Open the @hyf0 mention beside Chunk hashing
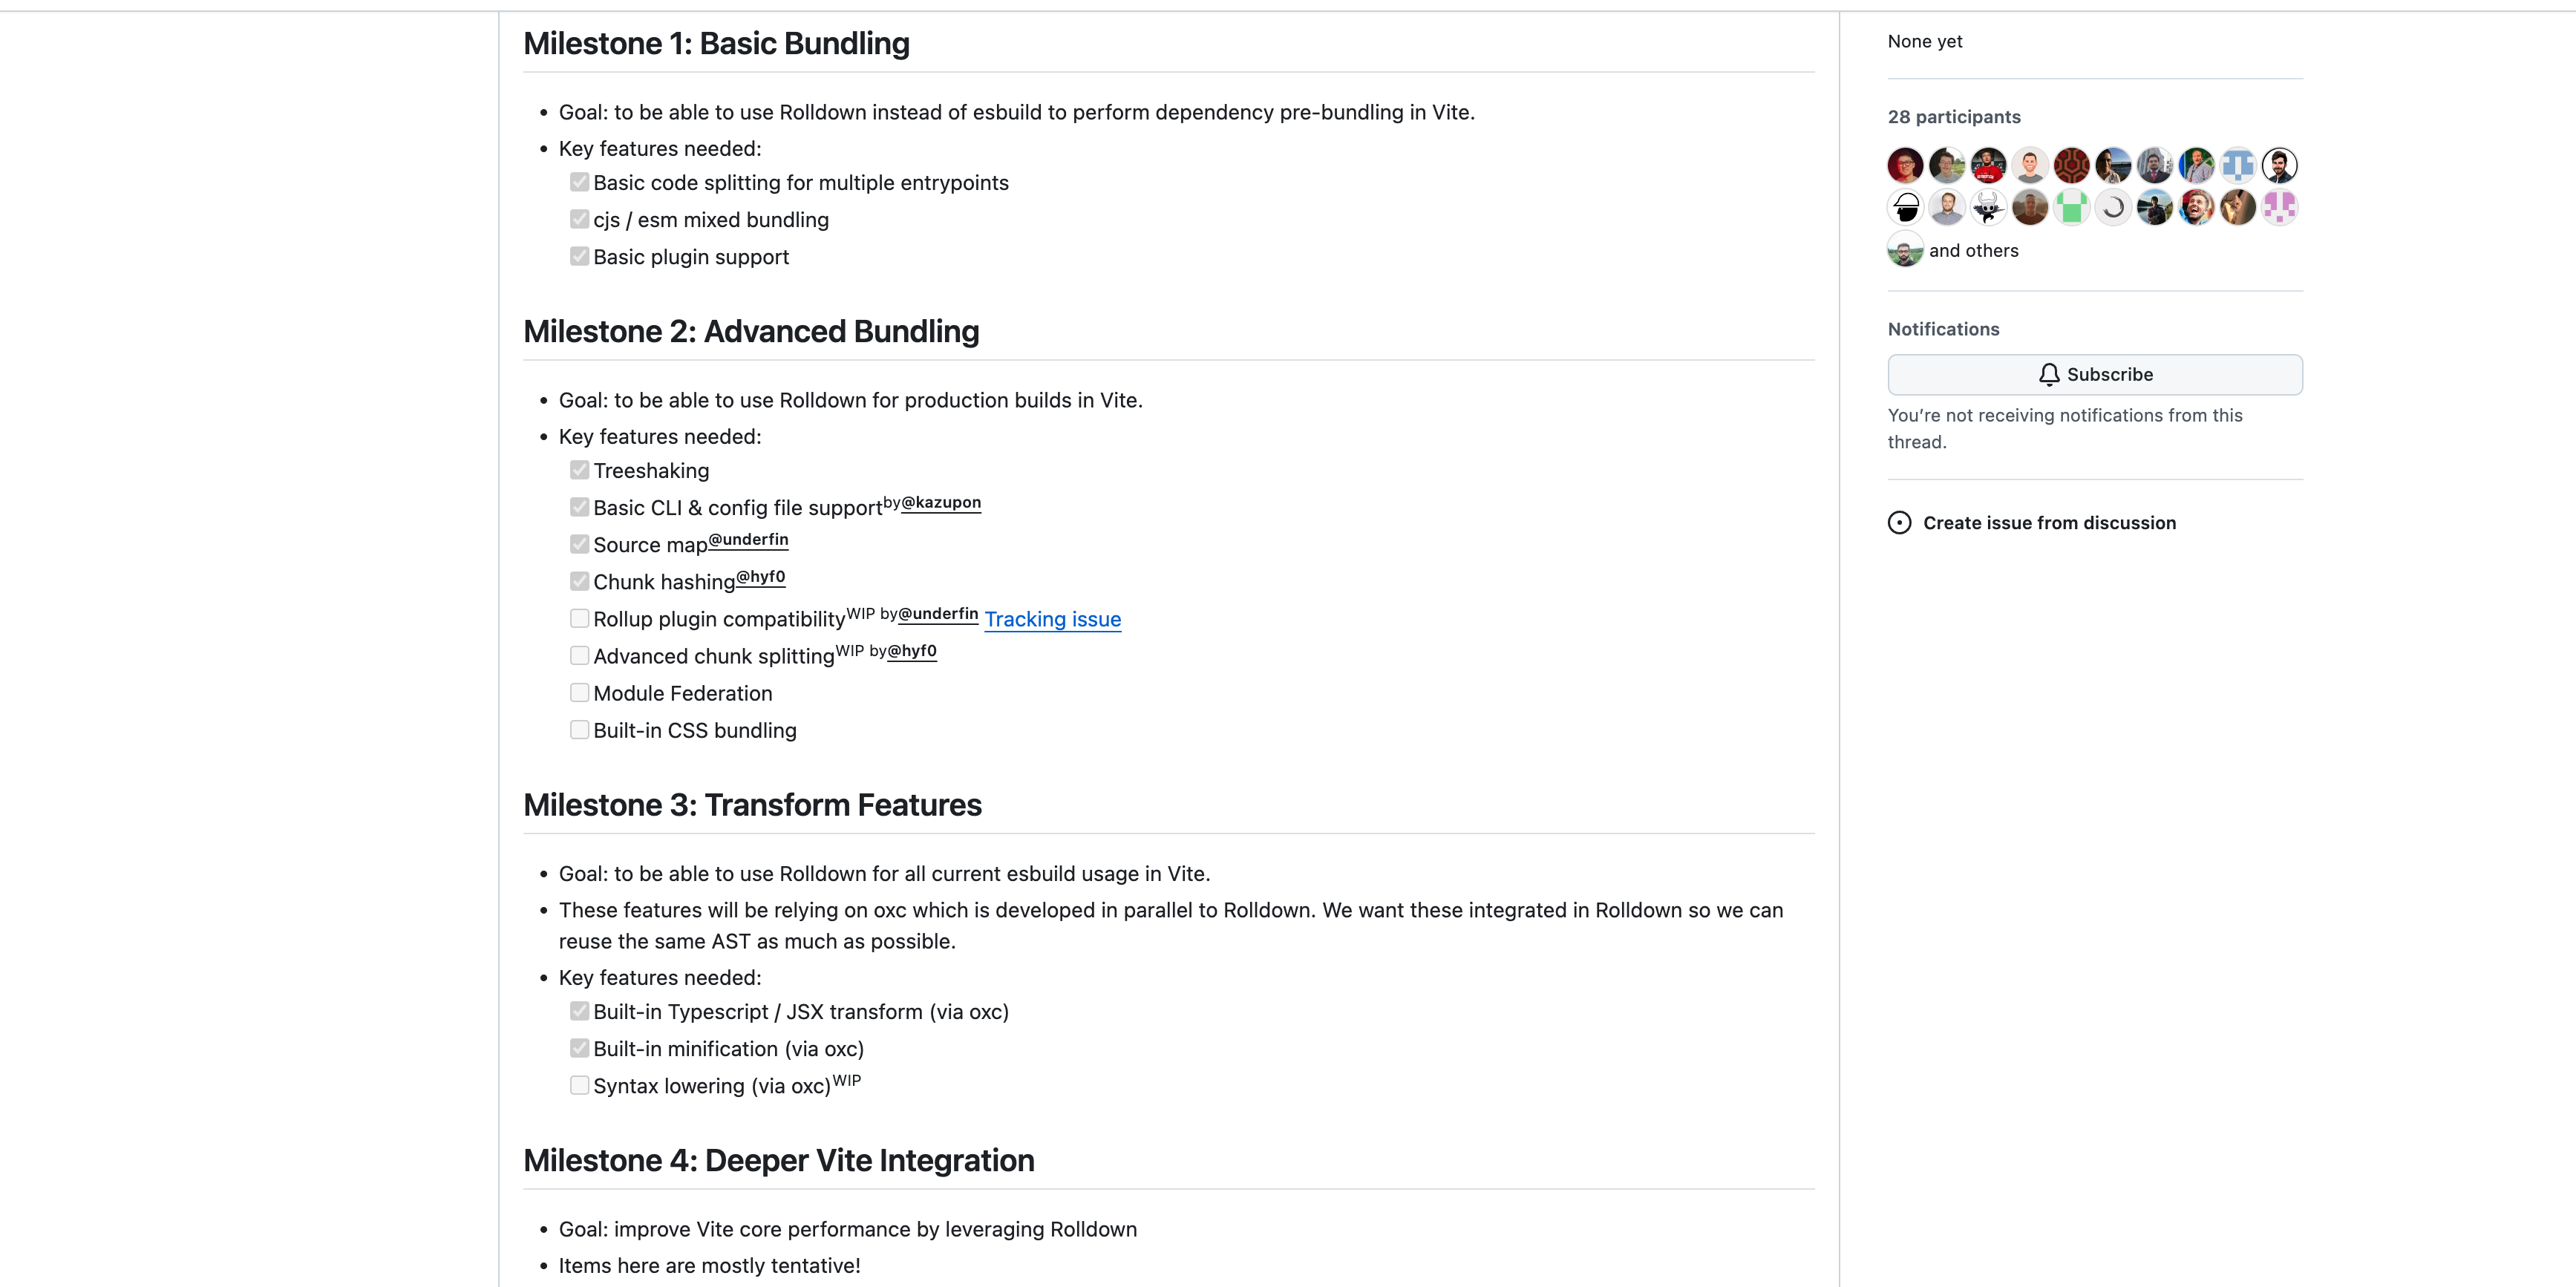 pos(760,577)
